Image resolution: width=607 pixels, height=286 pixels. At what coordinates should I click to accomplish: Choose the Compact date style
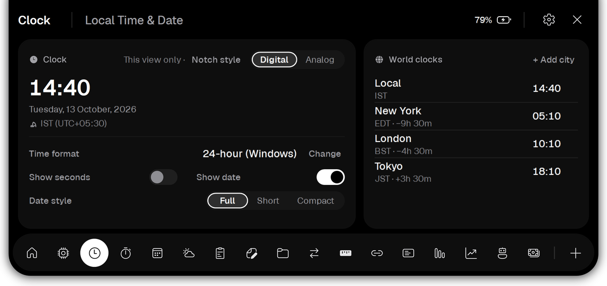(316, 201)
